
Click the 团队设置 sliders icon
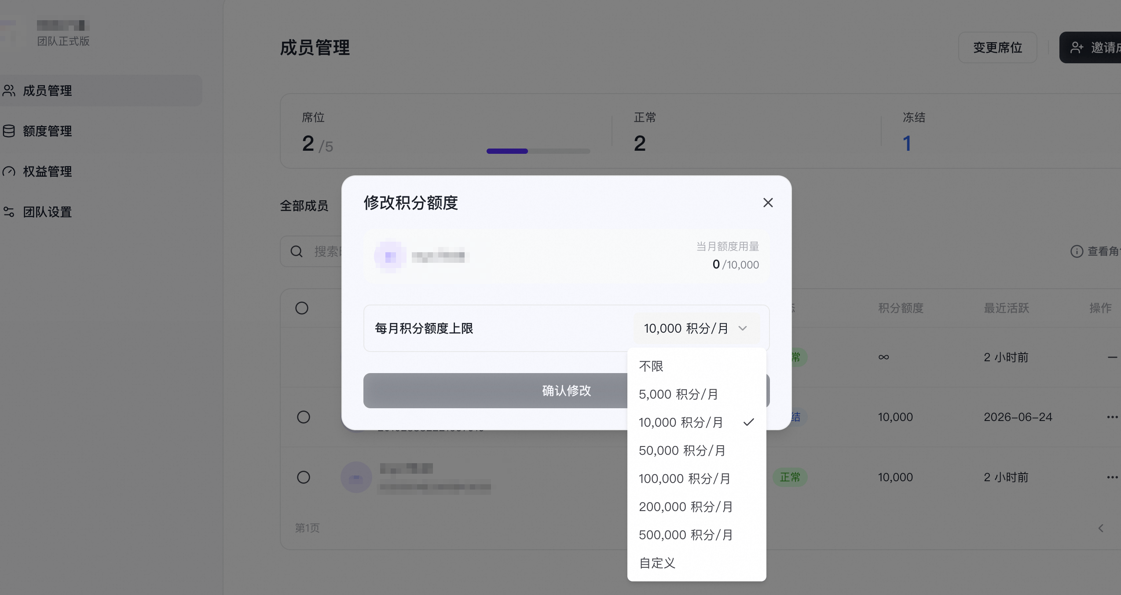9,212
